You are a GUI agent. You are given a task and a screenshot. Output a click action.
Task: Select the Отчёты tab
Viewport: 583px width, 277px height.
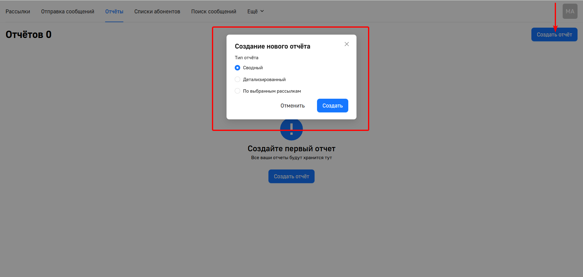tap(114, 11)
